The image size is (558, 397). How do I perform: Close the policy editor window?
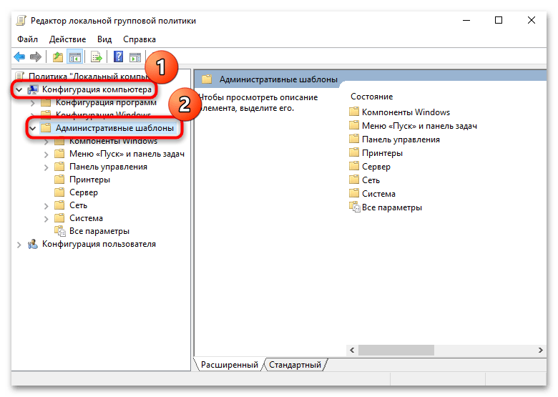point(532,20)
